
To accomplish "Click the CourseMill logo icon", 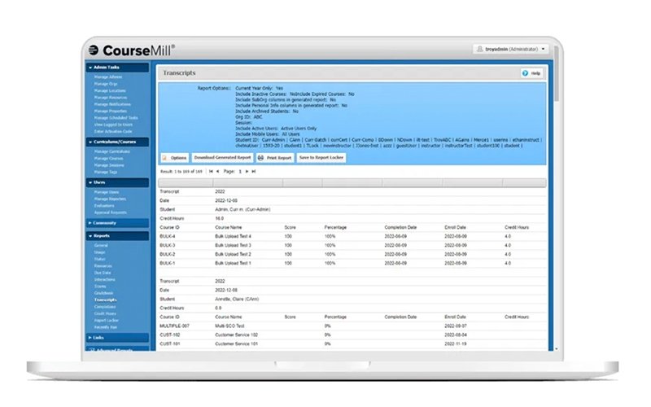I will tap(94, 50).
